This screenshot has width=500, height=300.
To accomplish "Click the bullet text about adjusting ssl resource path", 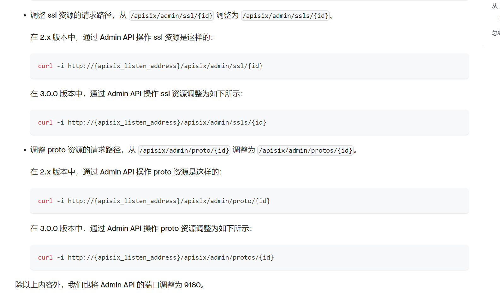I will click(x=78, y=15).
